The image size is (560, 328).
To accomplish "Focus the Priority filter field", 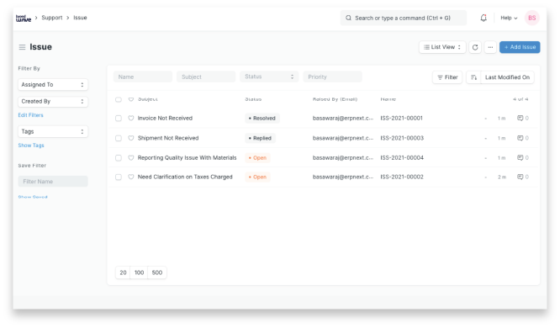I will coord(332,77).
